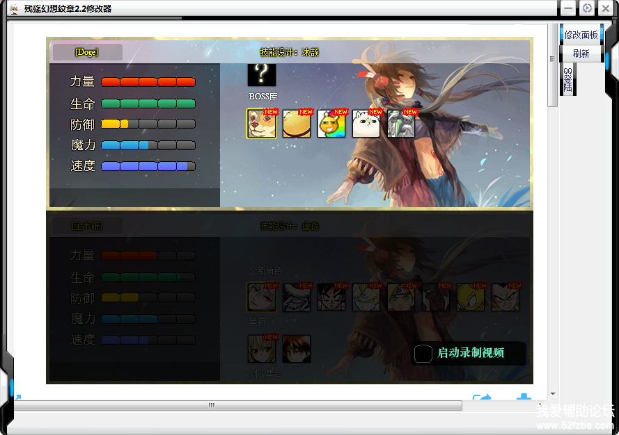Click the 黑猫 category label

(x=257, y=322)
